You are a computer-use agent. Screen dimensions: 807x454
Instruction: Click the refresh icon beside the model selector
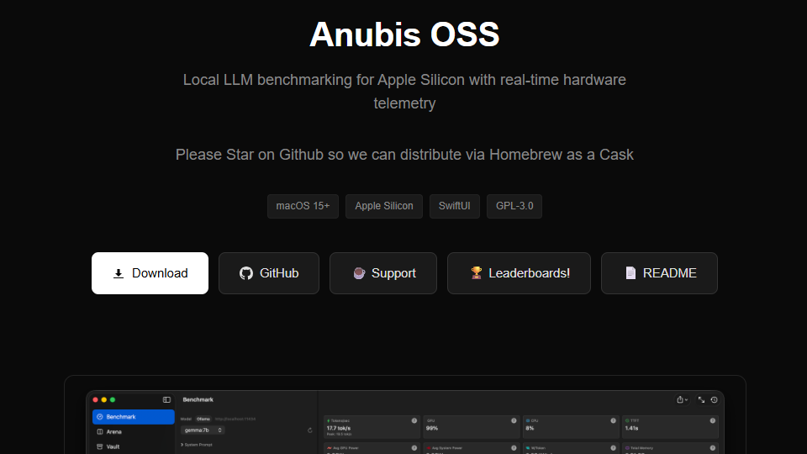310,430
